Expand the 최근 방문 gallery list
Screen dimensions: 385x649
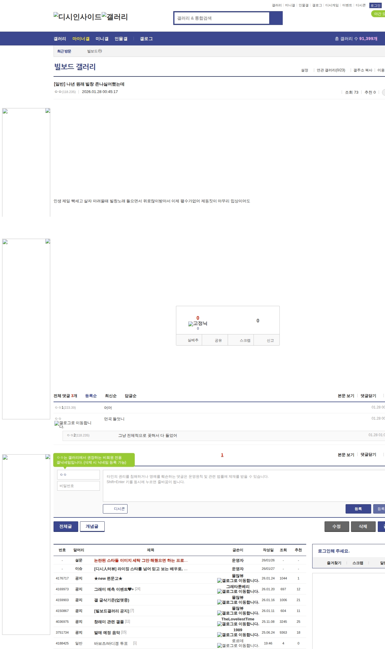(x=64, y=51)
